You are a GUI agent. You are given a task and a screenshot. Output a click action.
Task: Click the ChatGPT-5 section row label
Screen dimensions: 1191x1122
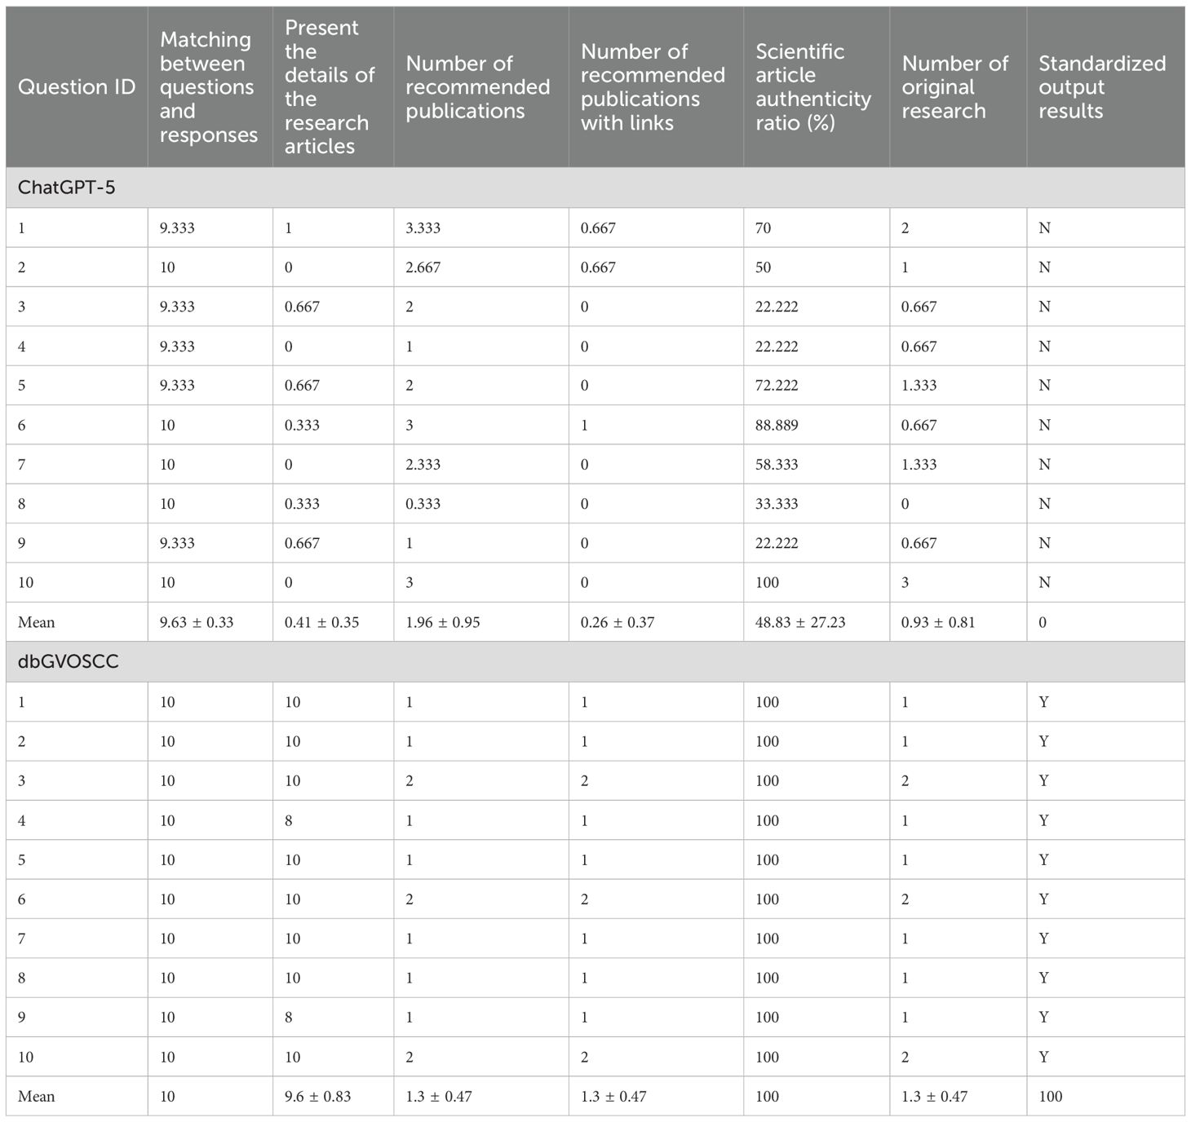coord(67,188)
